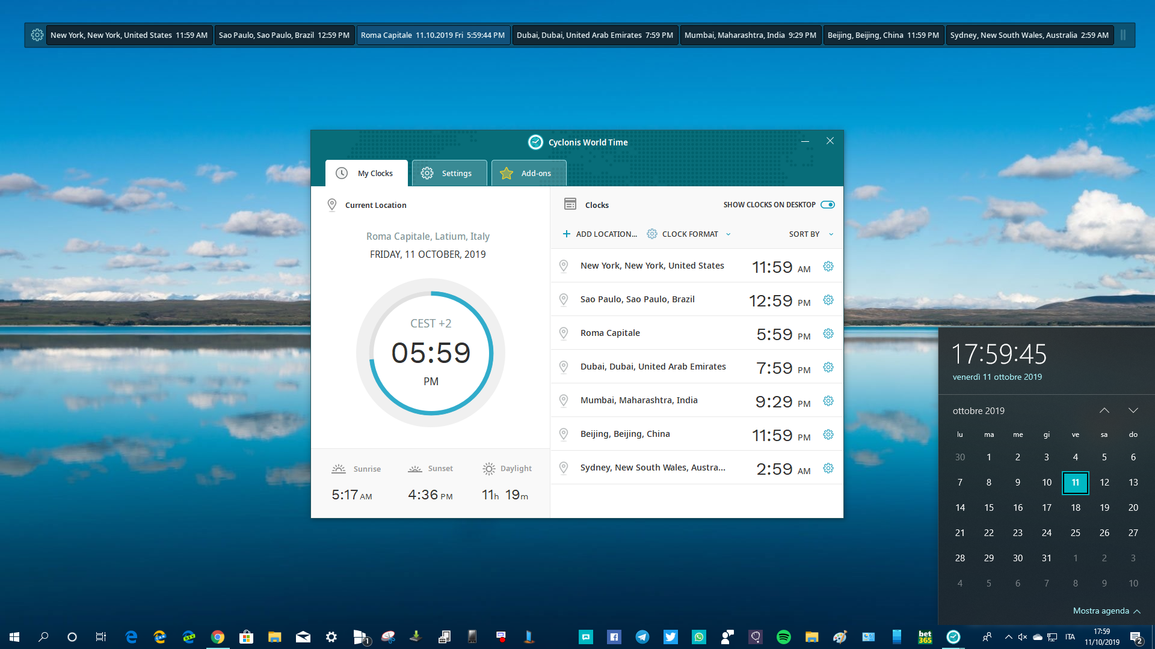Expand the Clock Format dropdown
1155x649 pixels.
pyautogui.click(x=689, y=234)
